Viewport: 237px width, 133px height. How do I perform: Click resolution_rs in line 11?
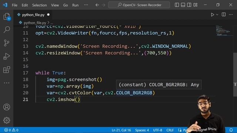pos(148,33)
